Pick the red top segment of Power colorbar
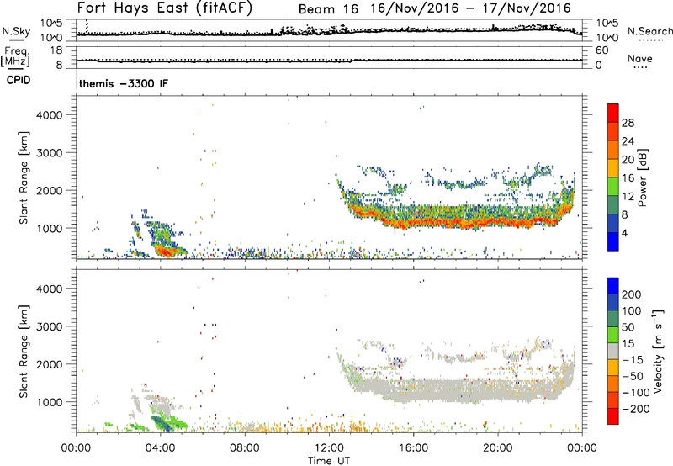 coord(613,114)
